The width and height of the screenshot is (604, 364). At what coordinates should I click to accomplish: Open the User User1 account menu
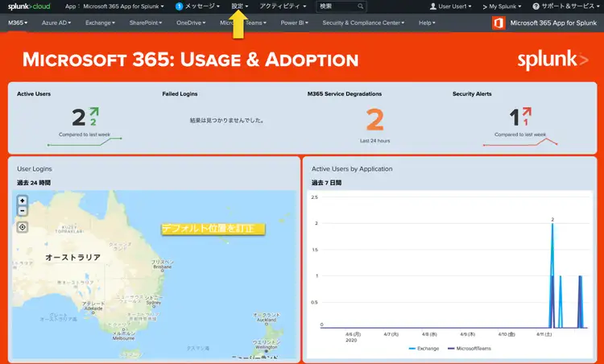coord(450,6)
